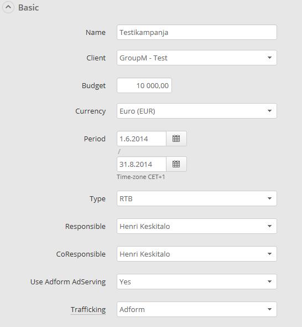This screenshot has height=327, width=302.
Task: Click the dotted-underlined Trafficking label
Action: (88, 310)
